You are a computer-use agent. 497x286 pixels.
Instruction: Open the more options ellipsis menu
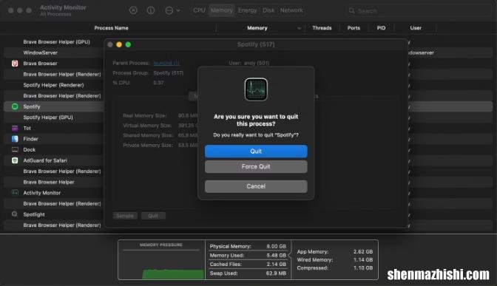172,10
